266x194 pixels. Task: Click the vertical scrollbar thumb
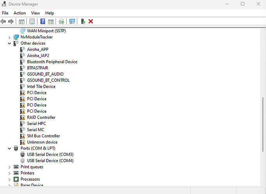point(263,125)
